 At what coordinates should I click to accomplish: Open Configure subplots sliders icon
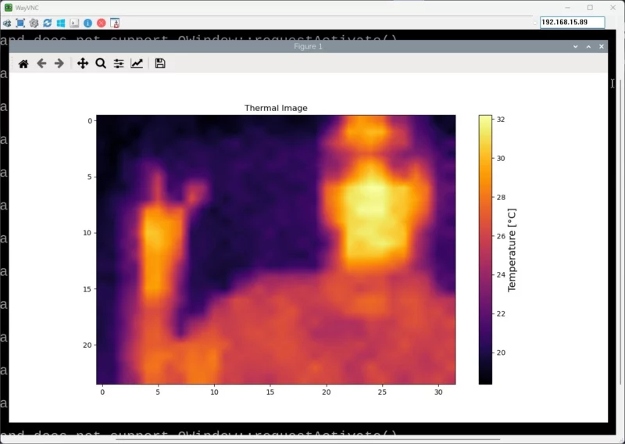(119, 63)
